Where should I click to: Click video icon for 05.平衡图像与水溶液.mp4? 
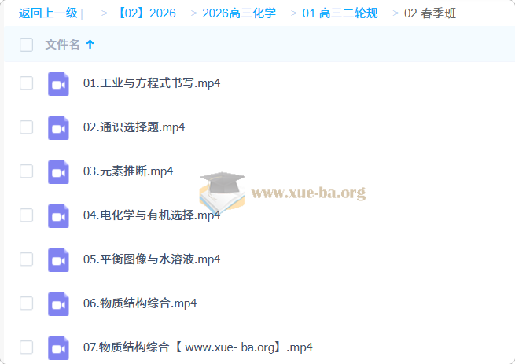pos(58,259)
